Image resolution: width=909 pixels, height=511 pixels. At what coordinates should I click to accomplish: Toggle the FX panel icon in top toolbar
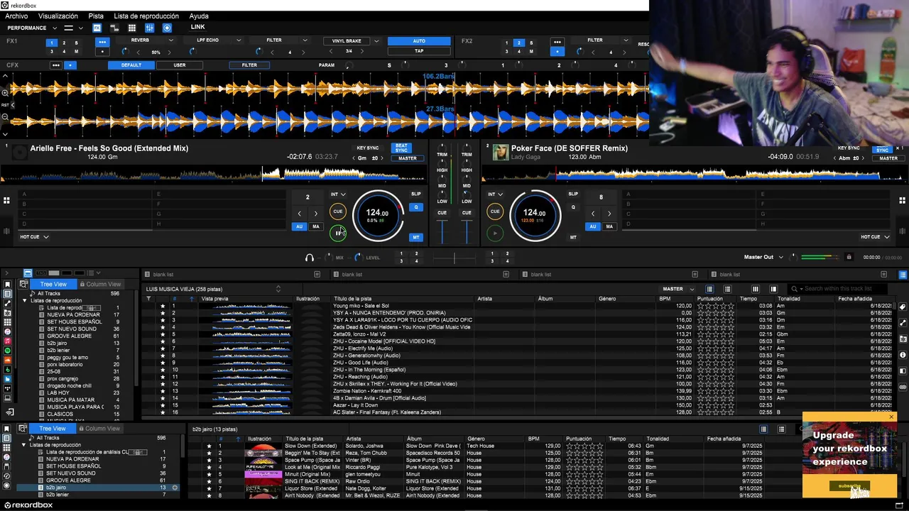click(97, 28)
